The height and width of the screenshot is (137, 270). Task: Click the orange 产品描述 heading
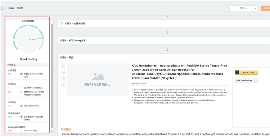[x=66, y=129]
